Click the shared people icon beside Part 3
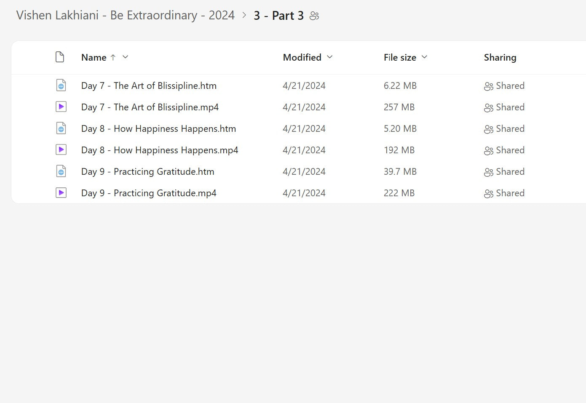 (x=314, y=16)
